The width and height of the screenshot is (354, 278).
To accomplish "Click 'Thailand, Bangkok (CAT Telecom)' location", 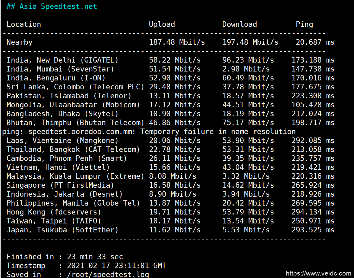I will (x=73, y=149).
